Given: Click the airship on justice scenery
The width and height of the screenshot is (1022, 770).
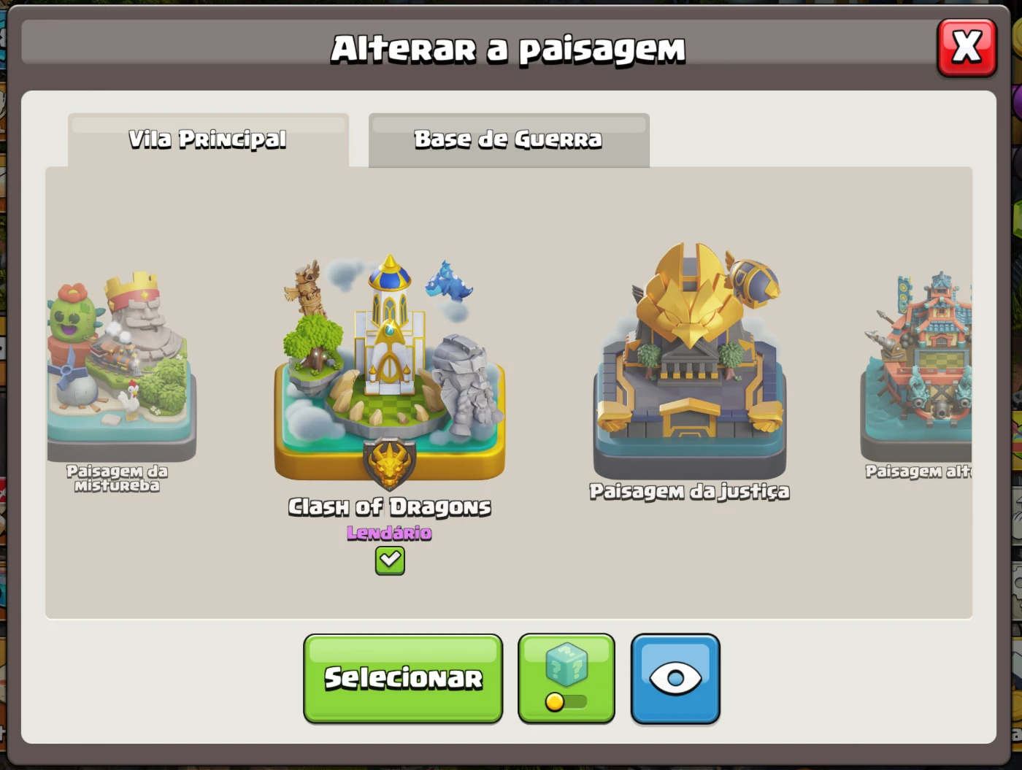Looking at the screenshot, I should pos(753,281).
